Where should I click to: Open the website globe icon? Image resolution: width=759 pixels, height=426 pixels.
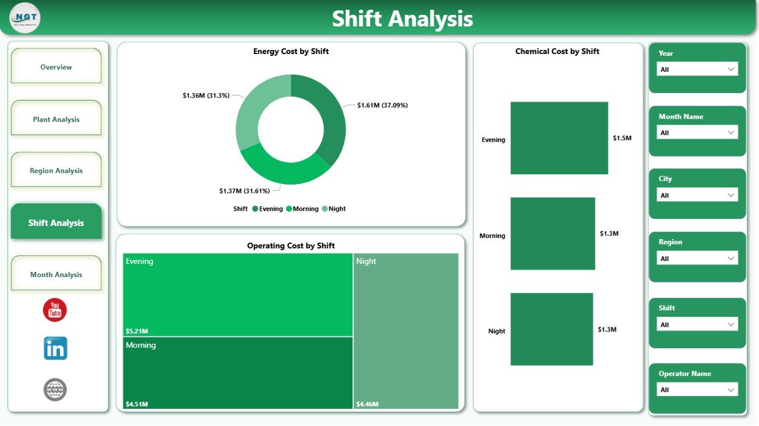point(55,389)
